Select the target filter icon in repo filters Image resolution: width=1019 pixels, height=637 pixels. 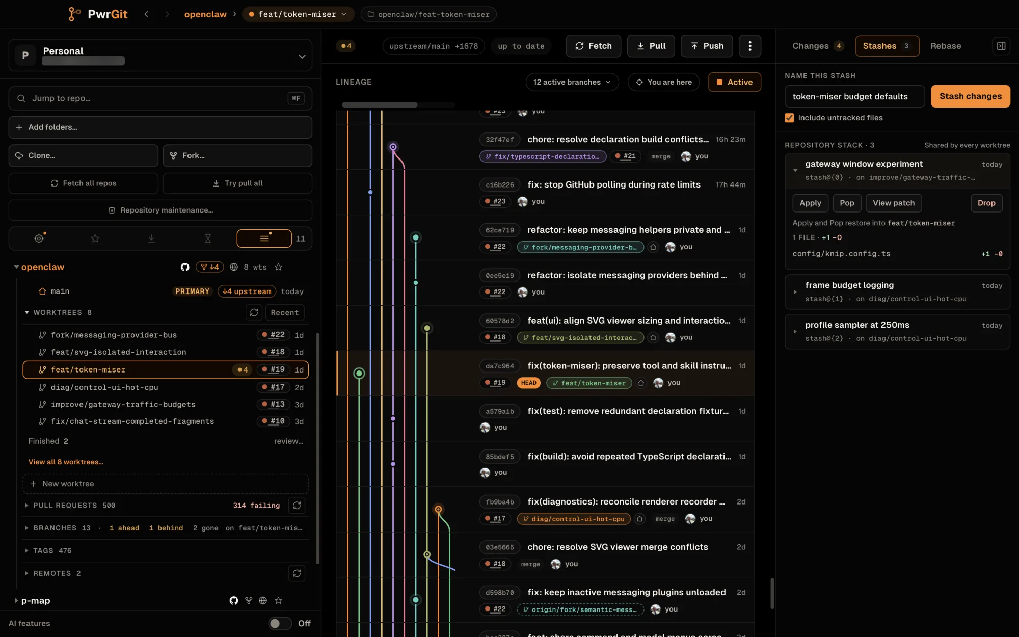pyautogui.click(x=39, y=238)
